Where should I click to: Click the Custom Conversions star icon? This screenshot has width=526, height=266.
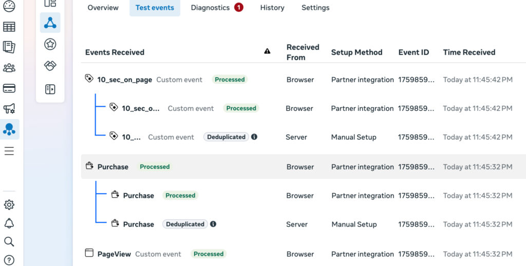click(x=50, y=45)
